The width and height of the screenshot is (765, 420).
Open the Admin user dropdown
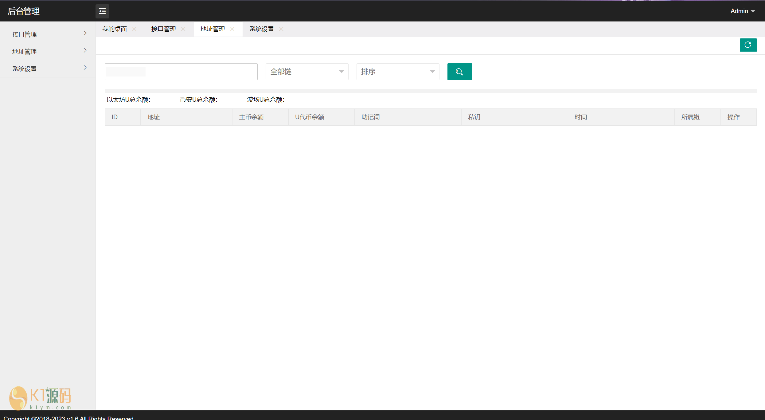click(742, 11)
